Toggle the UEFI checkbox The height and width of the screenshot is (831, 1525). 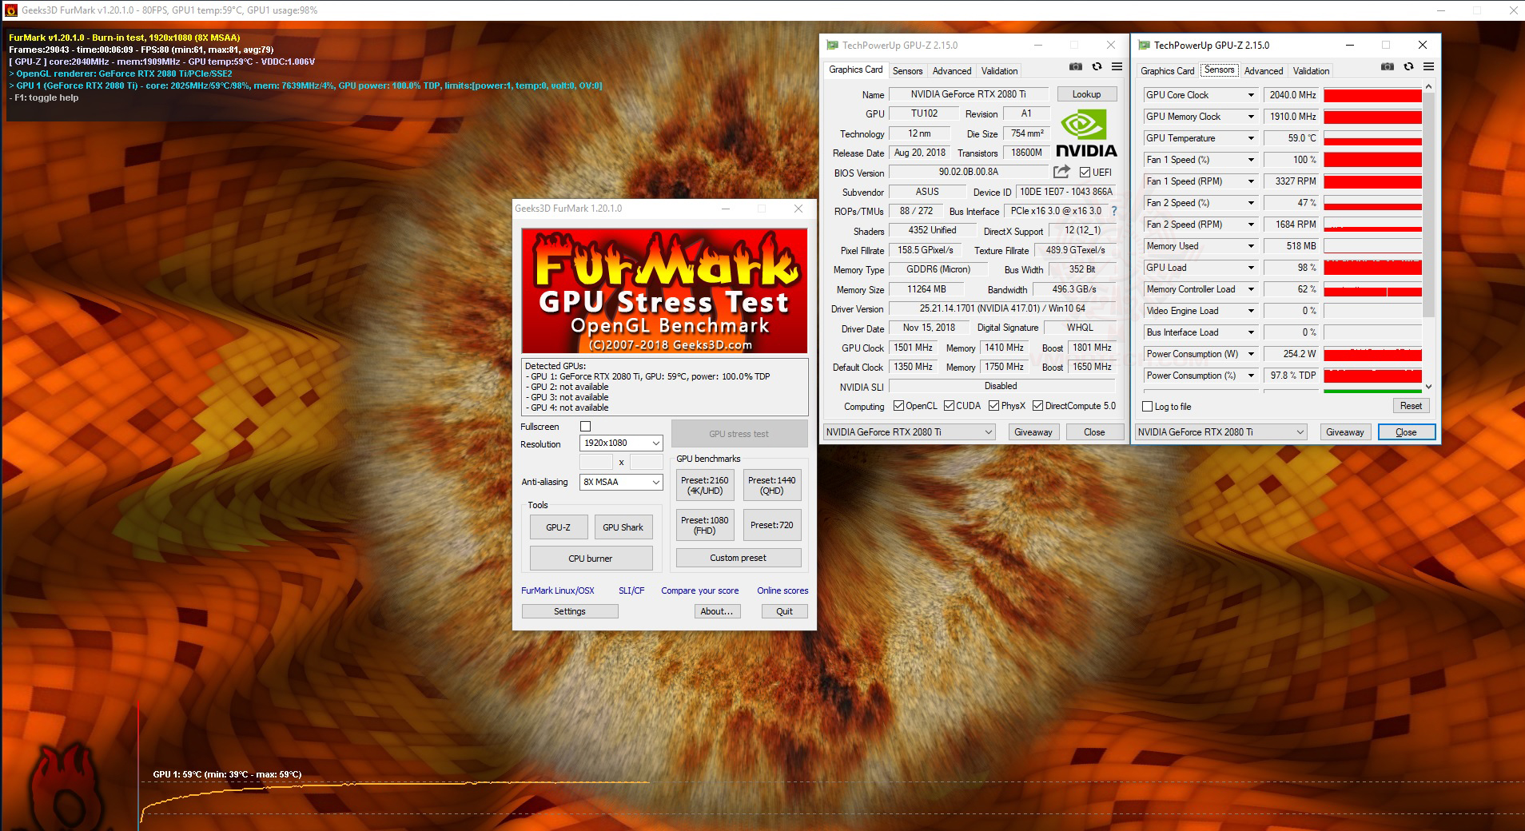[1085, 173]
